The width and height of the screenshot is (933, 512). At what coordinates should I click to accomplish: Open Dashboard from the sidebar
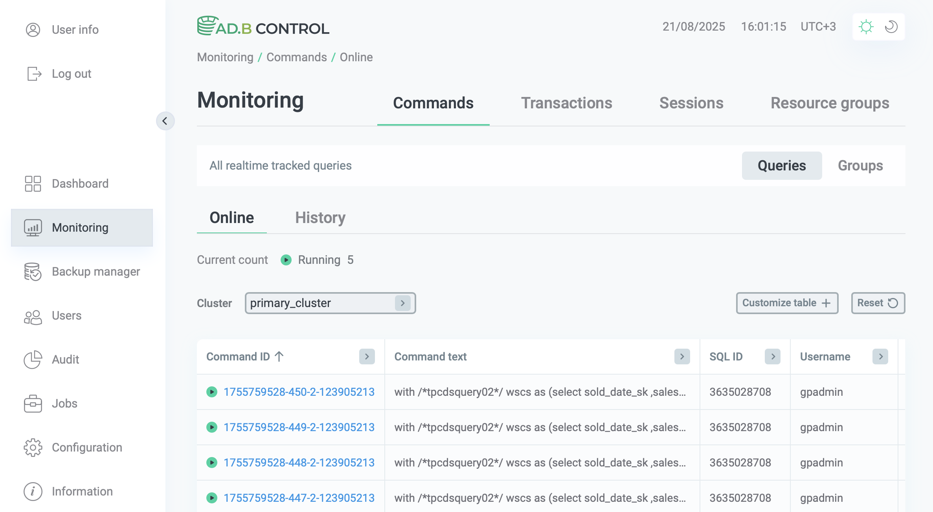[x=33, y=183]
